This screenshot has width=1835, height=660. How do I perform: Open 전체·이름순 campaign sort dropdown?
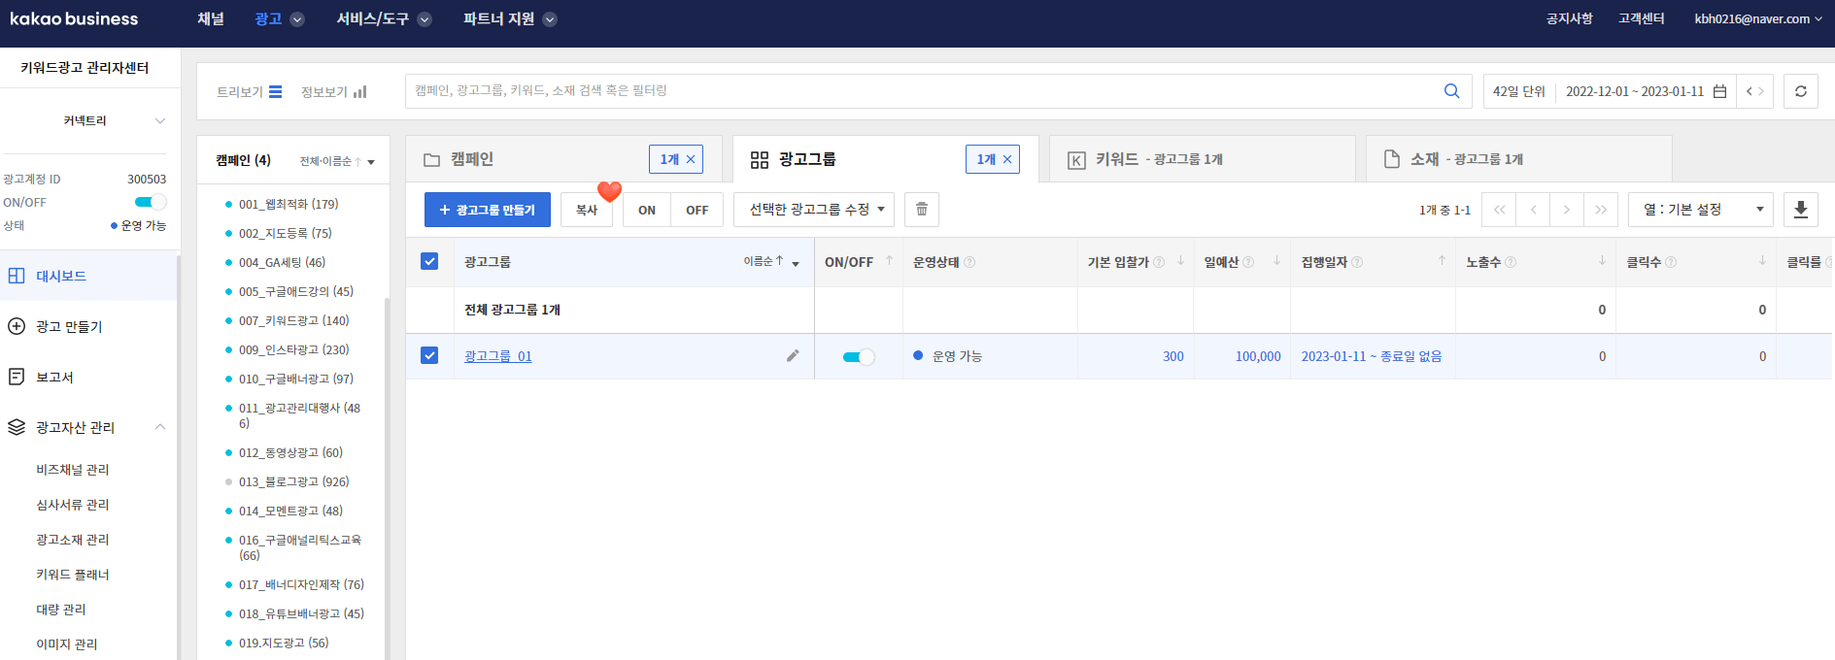click(337, 161)
